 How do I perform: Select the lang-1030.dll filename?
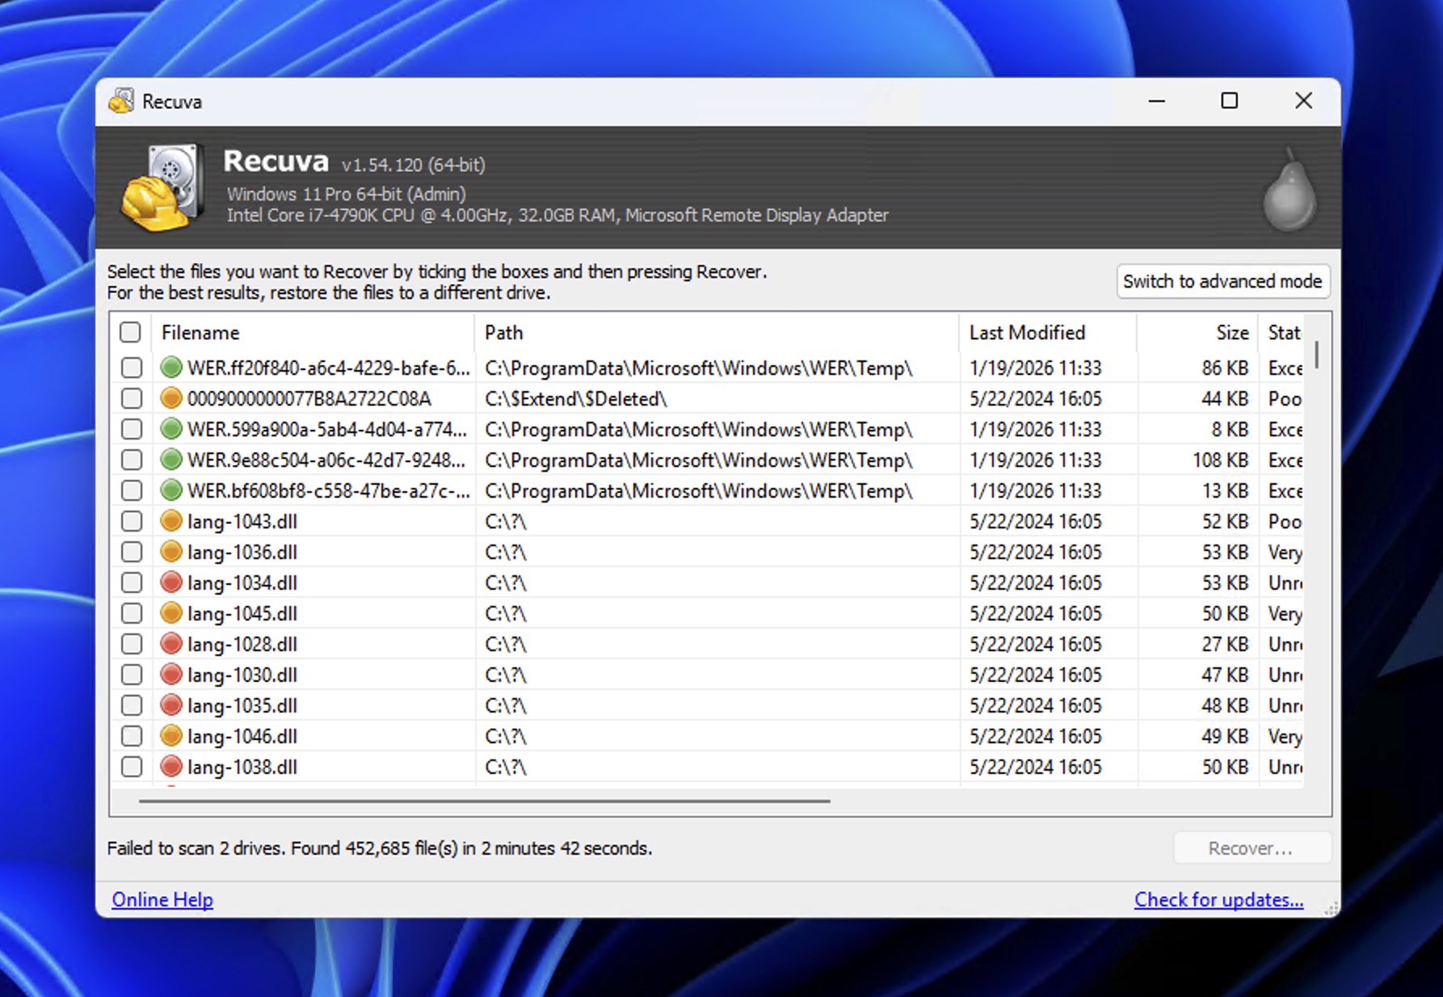pyautogui.click(x=242, y=675)
